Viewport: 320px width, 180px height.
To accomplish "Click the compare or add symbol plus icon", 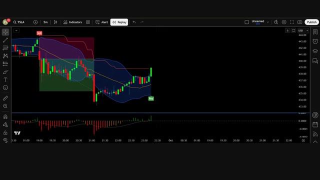I will [x=35, y=22].
